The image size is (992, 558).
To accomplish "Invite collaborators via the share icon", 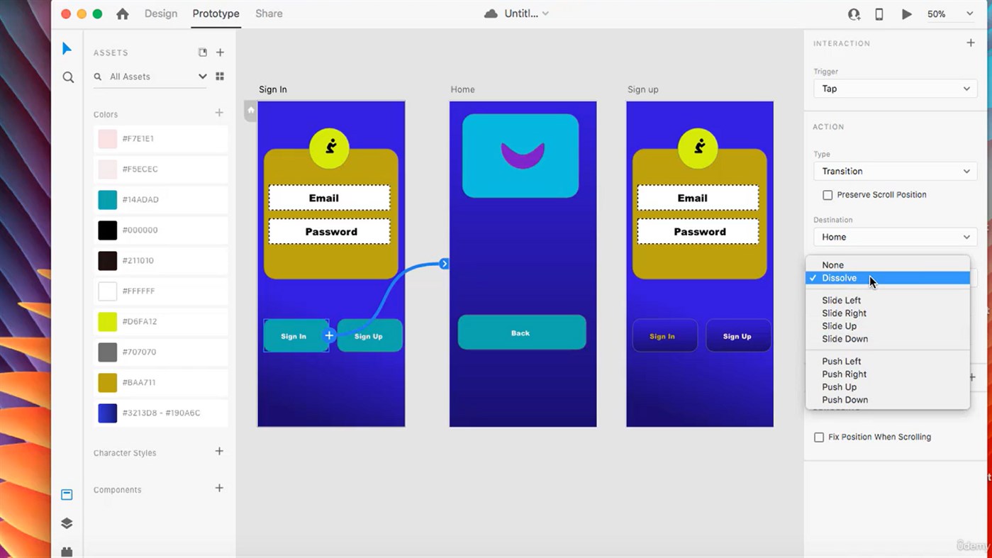I will click(854, 13).
